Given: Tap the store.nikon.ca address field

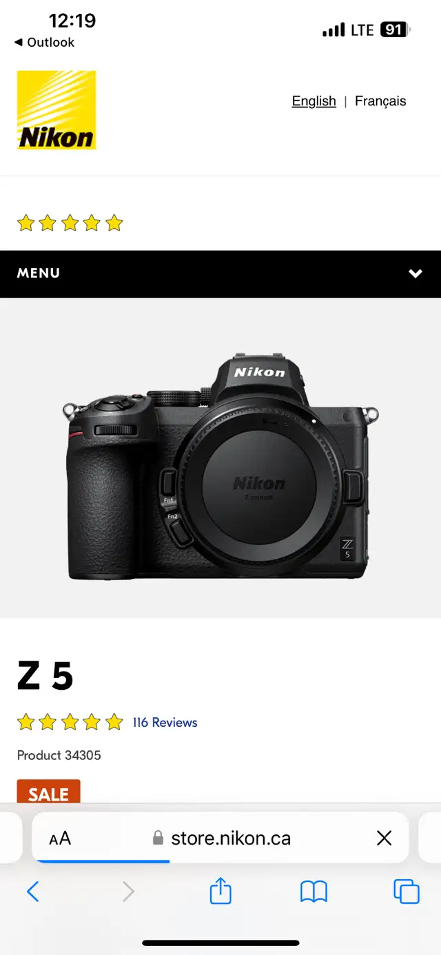Looking at the screenshot, I should pyautogui.click(x=220, y=838).
